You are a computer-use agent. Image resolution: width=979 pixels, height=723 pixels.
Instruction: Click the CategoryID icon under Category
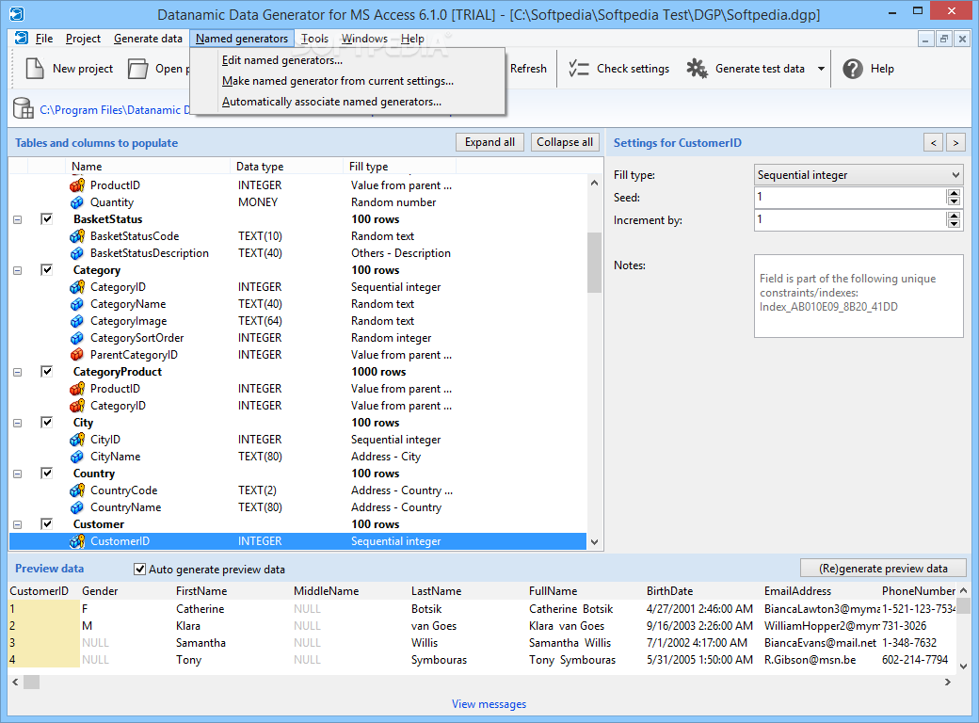tap(77, 287)
